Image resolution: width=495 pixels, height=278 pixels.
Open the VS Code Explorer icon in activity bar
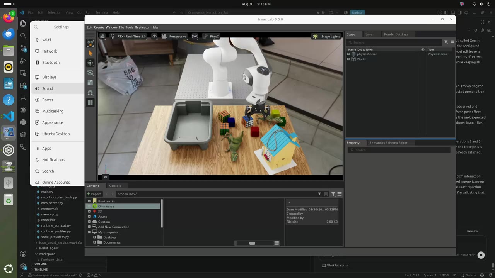pos(23,23)
